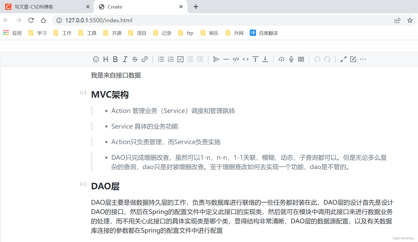Viewport: 418px width, 242px height.
Task: Bookmark this page with the star
Action: [410, 20]
